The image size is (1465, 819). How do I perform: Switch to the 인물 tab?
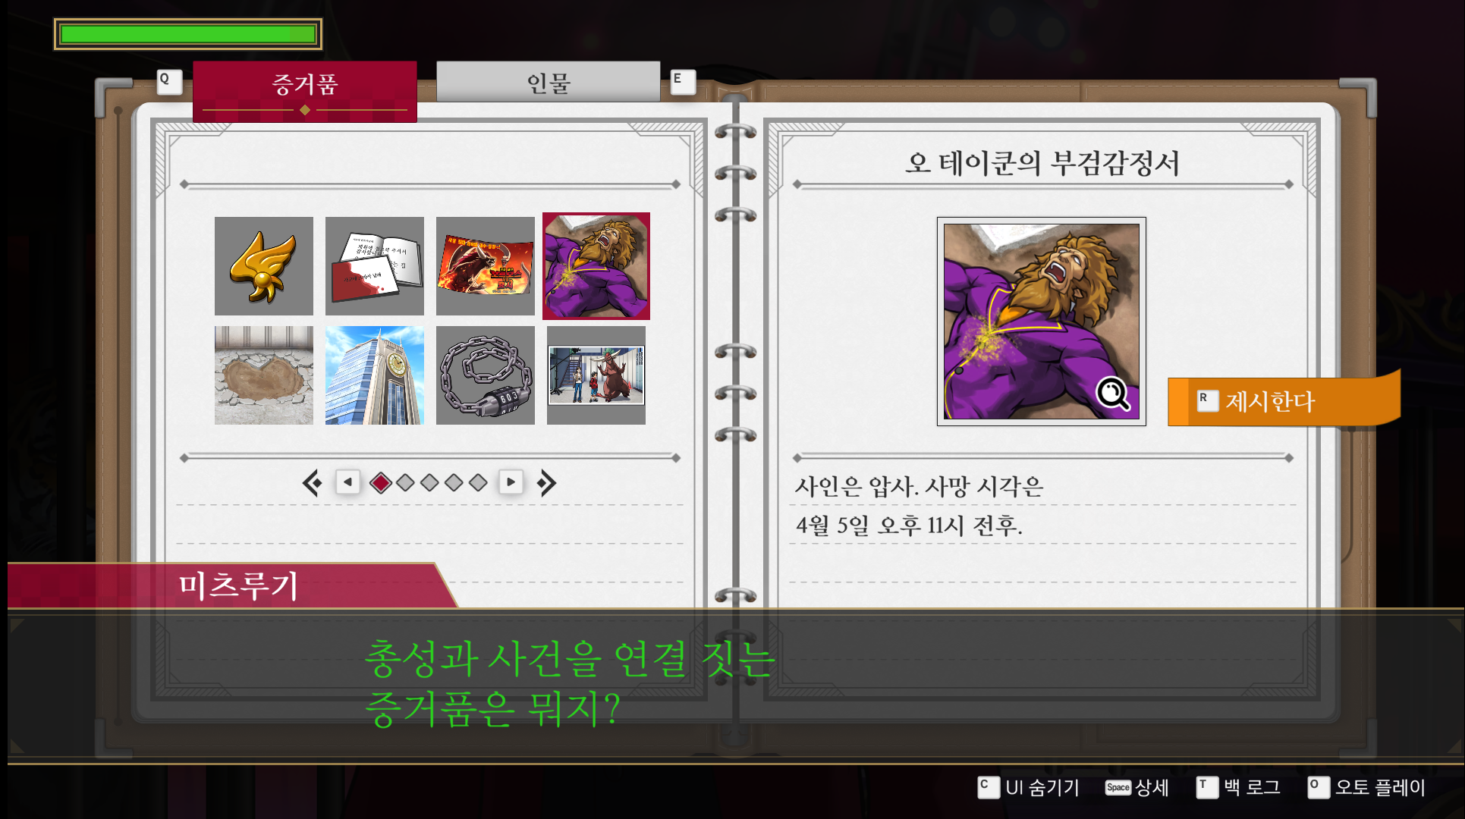(x=548, y=82)
